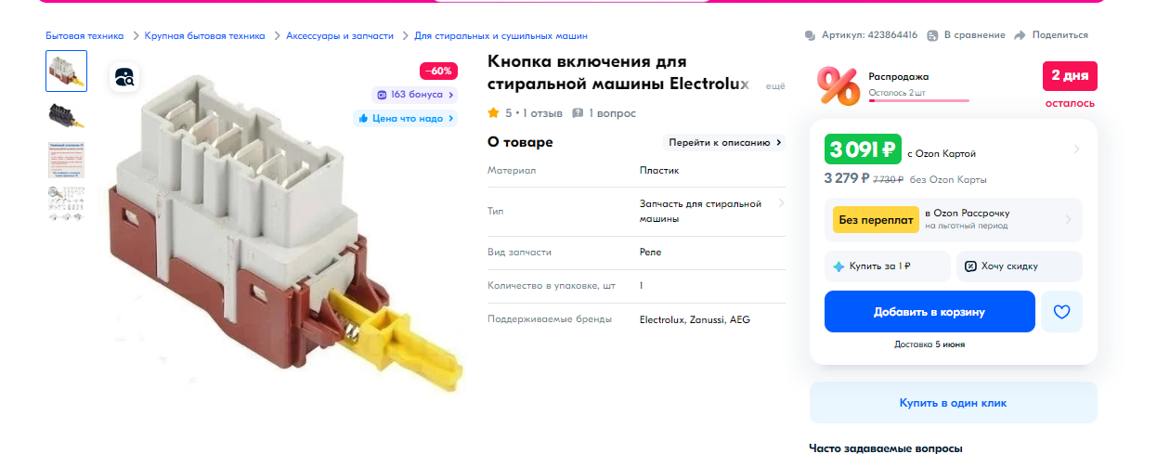Click the yellow star rating icon

tap(494, 113)
